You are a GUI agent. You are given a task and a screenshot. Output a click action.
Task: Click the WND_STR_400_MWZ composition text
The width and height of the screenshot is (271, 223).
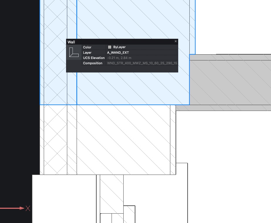point(142,63)
